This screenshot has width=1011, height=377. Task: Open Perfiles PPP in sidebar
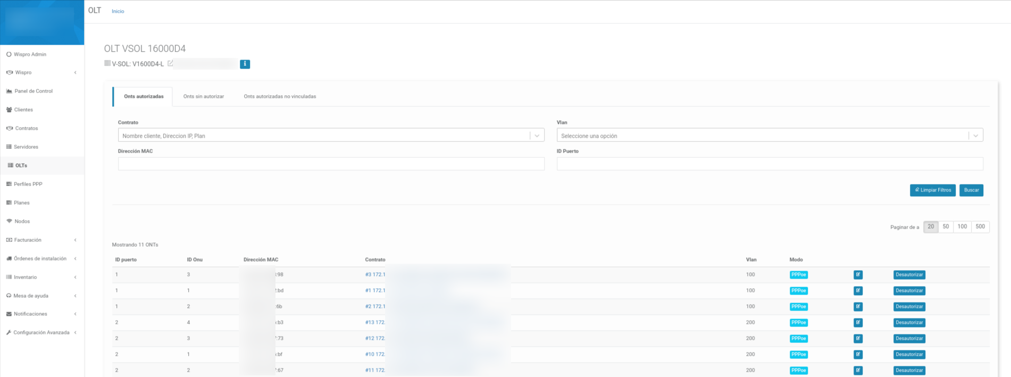28,184
